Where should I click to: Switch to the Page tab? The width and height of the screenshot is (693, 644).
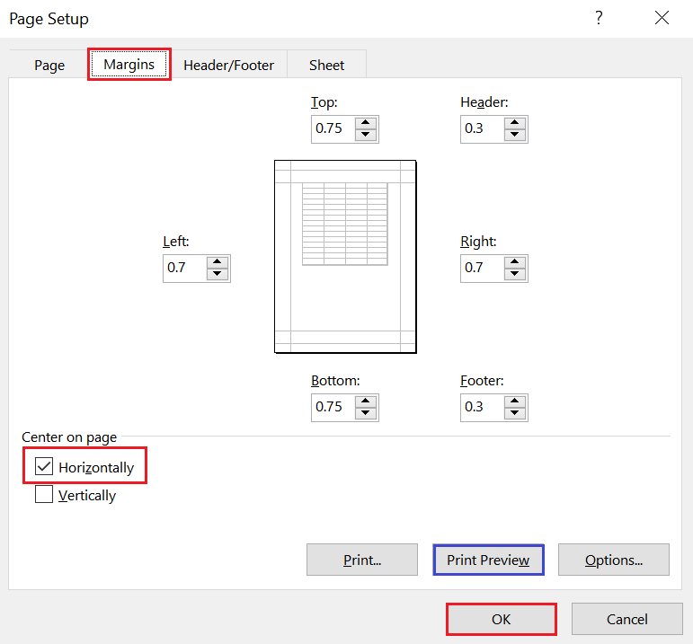[x=49, y=66]
